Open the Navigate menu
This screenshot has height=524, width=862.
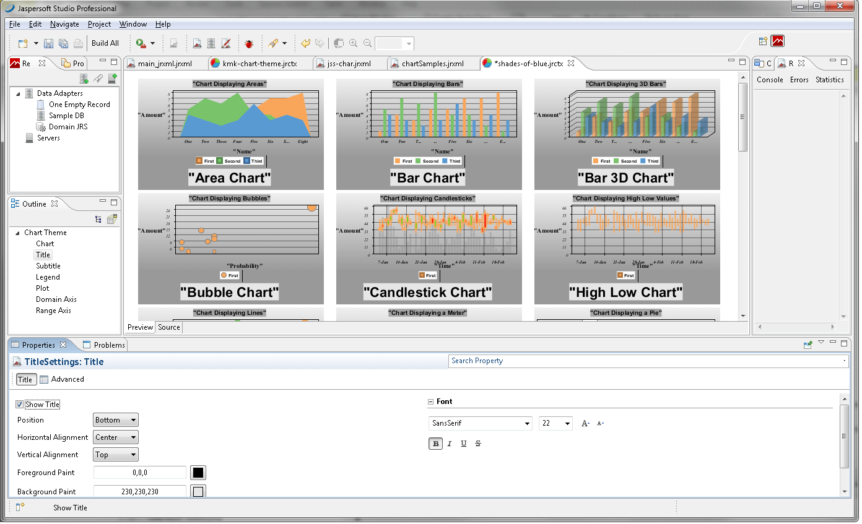[64, 24]
